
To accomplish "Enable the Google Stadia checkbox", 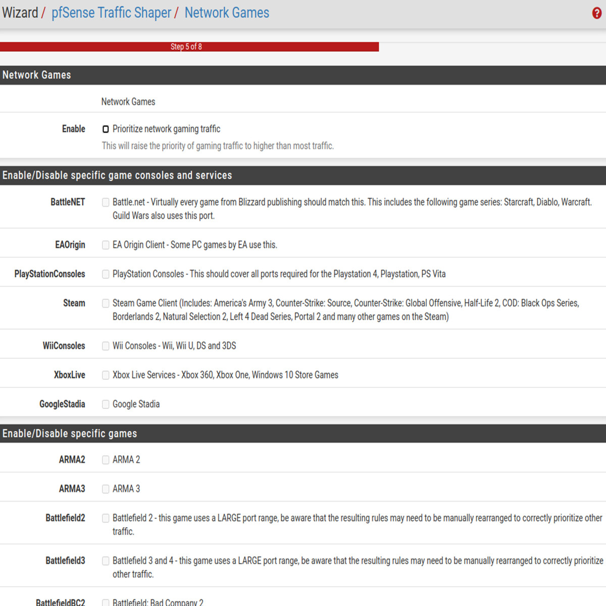I will click(x=106, y=405).
